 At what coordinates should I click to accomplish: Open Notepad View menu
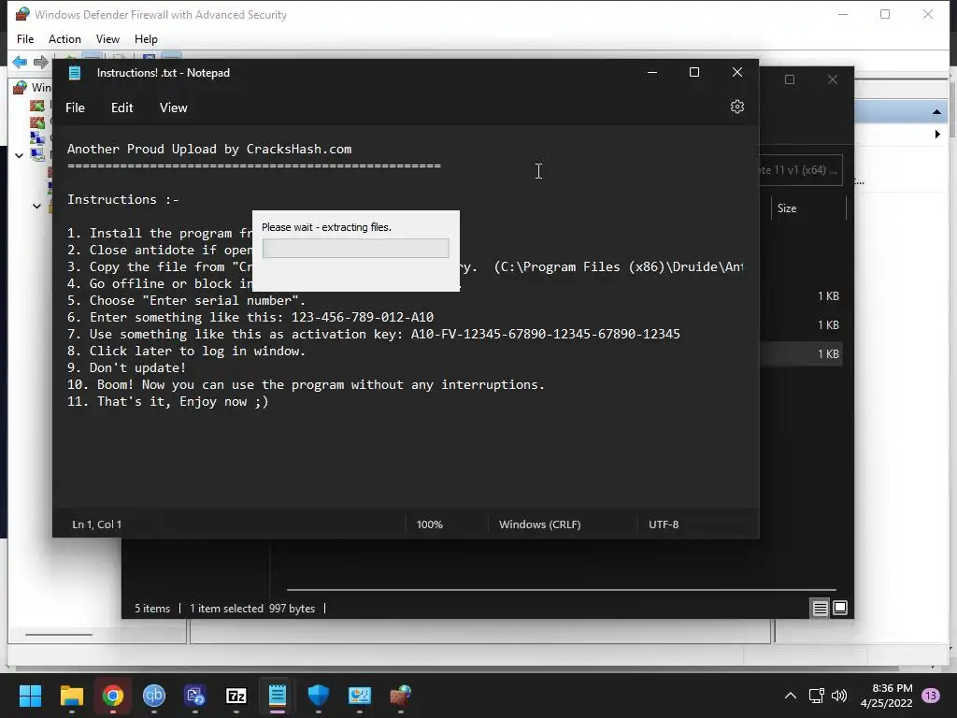click(x=173, y=108)
